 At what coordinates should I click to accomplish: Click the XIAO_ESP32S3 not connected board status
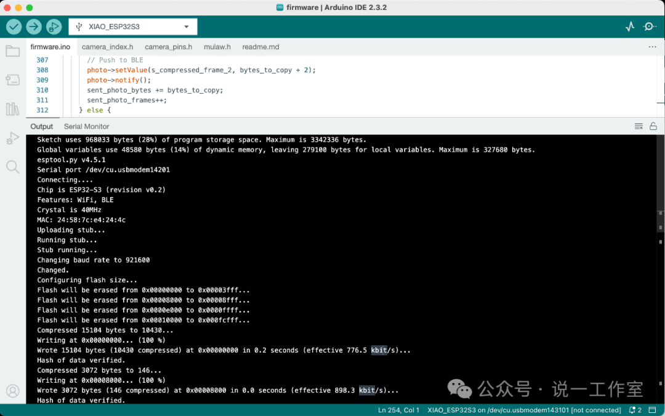[x=524, y=410]
